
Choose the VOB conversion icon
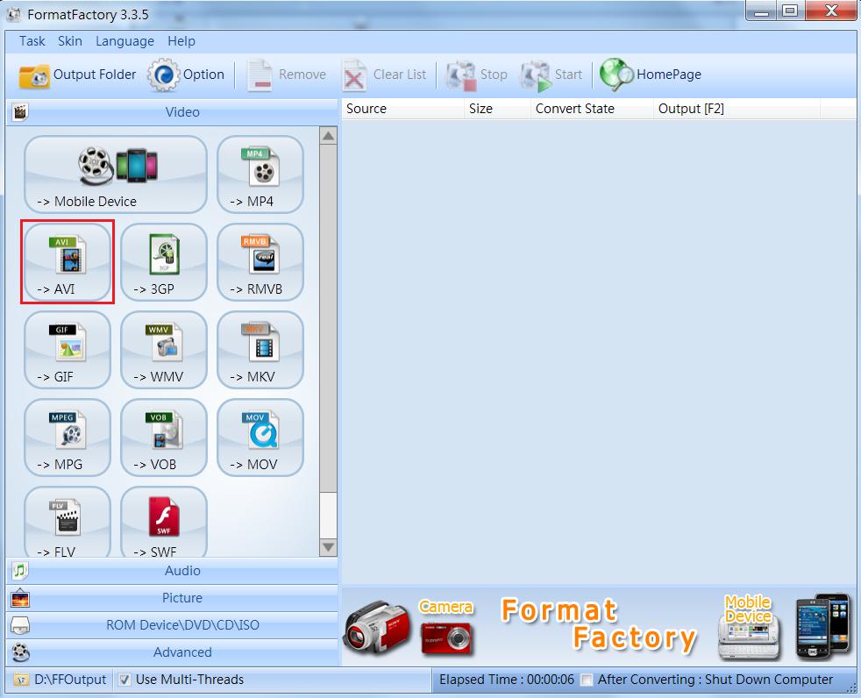(164, 438)
